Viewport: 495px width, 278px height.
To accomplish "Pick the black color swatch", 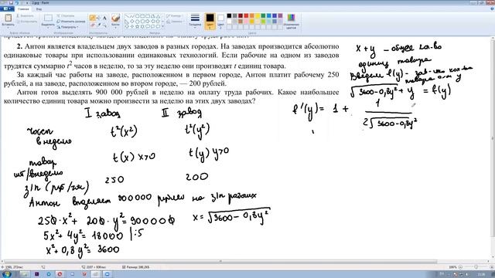I will tap(229, 15).
